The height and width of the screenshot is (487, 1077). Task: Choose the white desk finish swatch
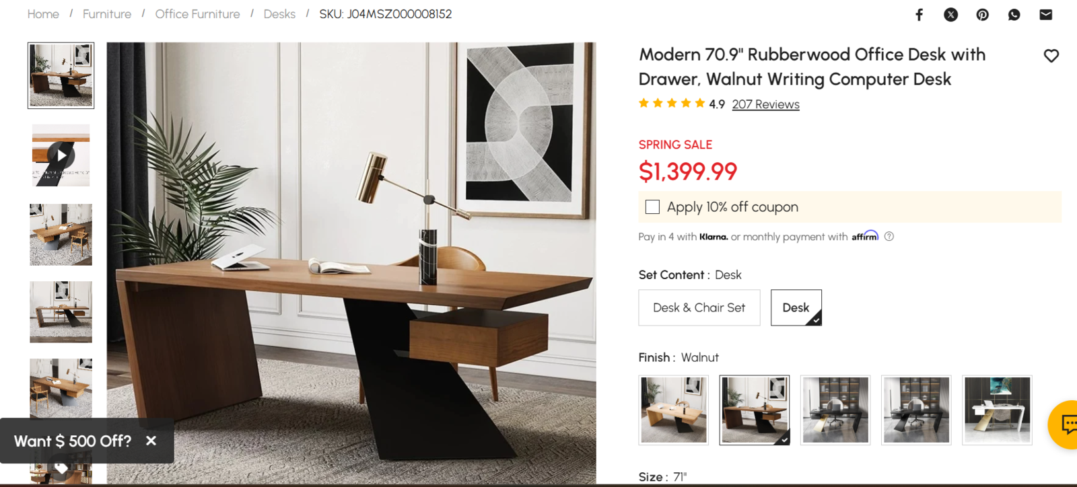997,410
